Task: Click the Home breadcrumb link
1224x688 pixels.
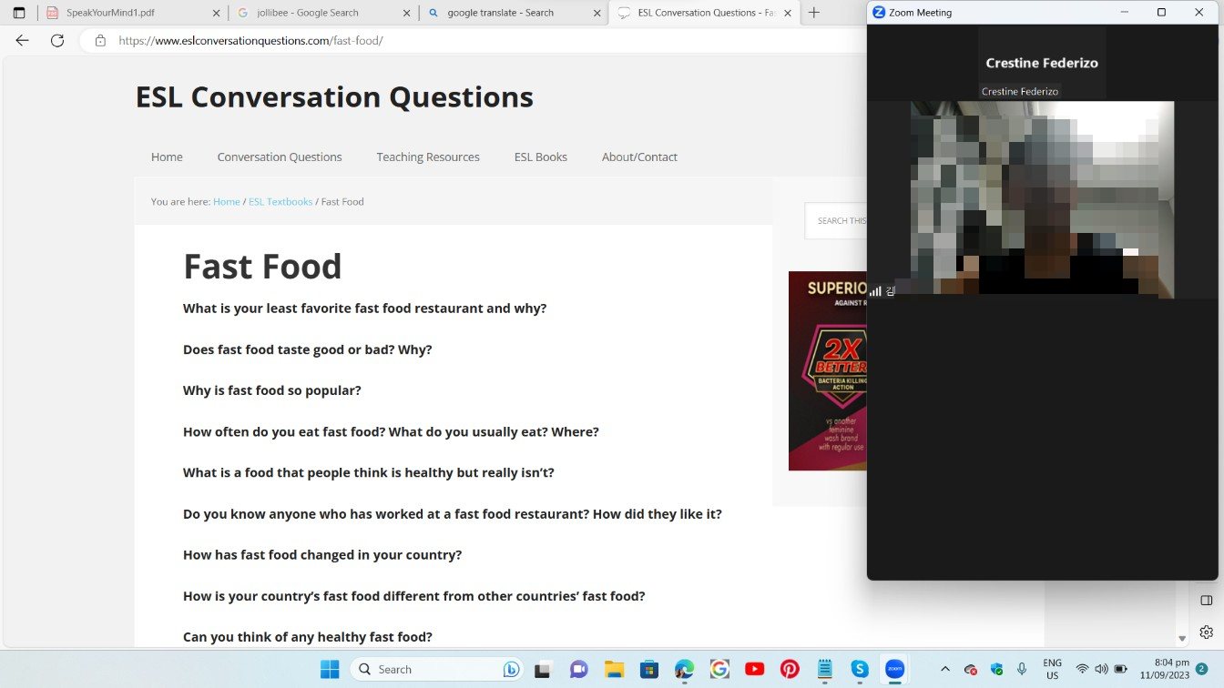Action: click(x=227, y=201)
